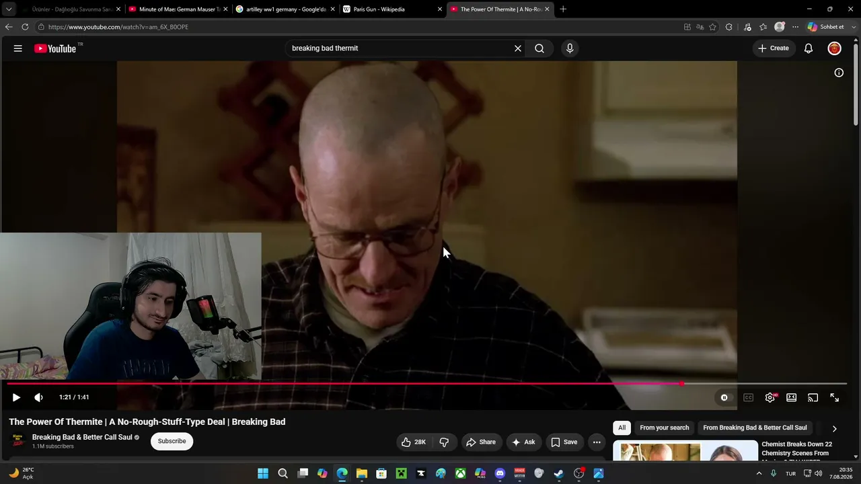The width and height of the screenshot is (861, 484).
Task: Mute the video volume
Action: pyautogui.click(x=38, y=397)
